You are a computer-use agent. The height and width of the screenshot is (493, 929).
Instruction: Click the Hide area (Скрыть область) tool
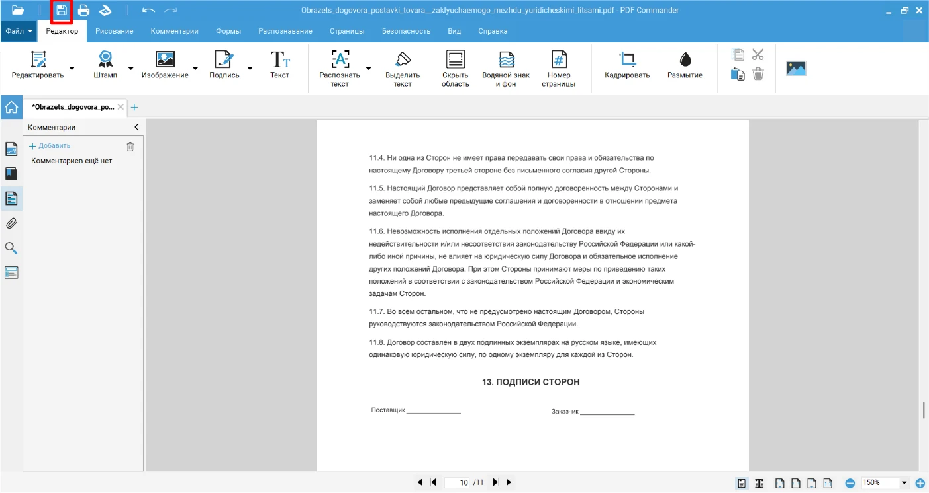pos(456,69)
